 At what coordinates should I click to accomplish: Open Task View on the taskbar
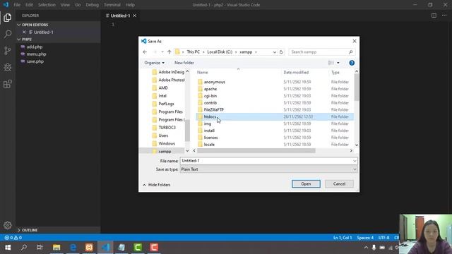pos(40,248)
